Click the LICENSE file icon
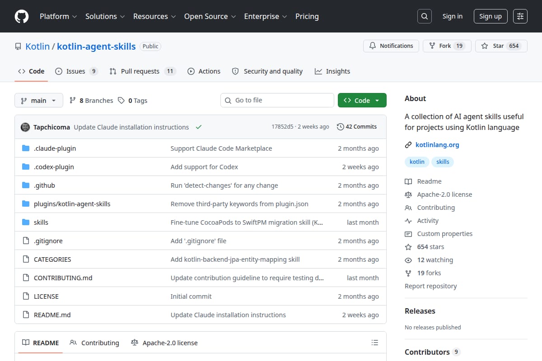Image resolution: width=542 pixels, height=361 pixels. pos(26,296)
